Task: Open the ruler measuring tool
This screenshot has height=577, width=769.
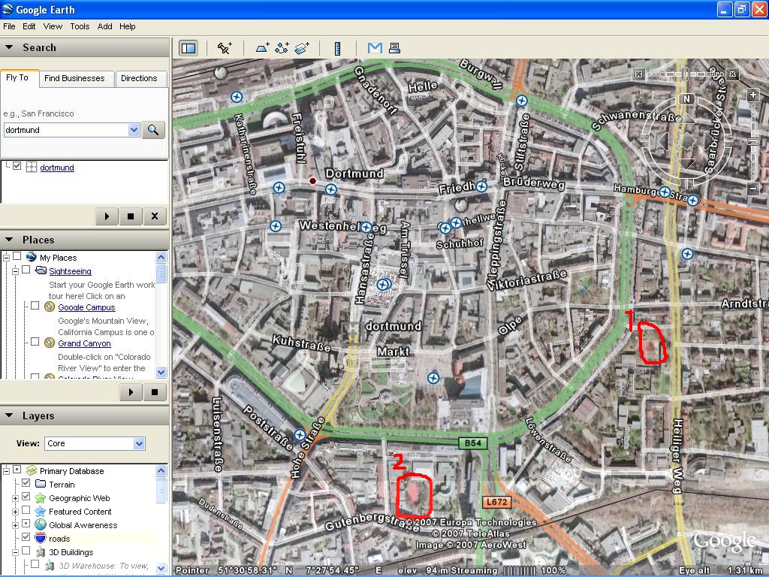Action: tap(337, 48)
